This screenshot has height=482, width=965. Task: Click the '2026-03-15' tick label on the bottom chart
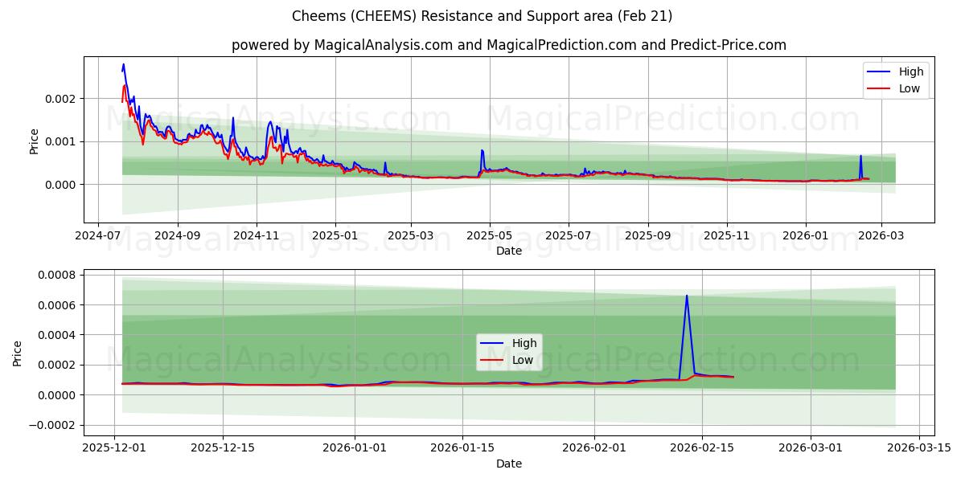pos(918,449)
